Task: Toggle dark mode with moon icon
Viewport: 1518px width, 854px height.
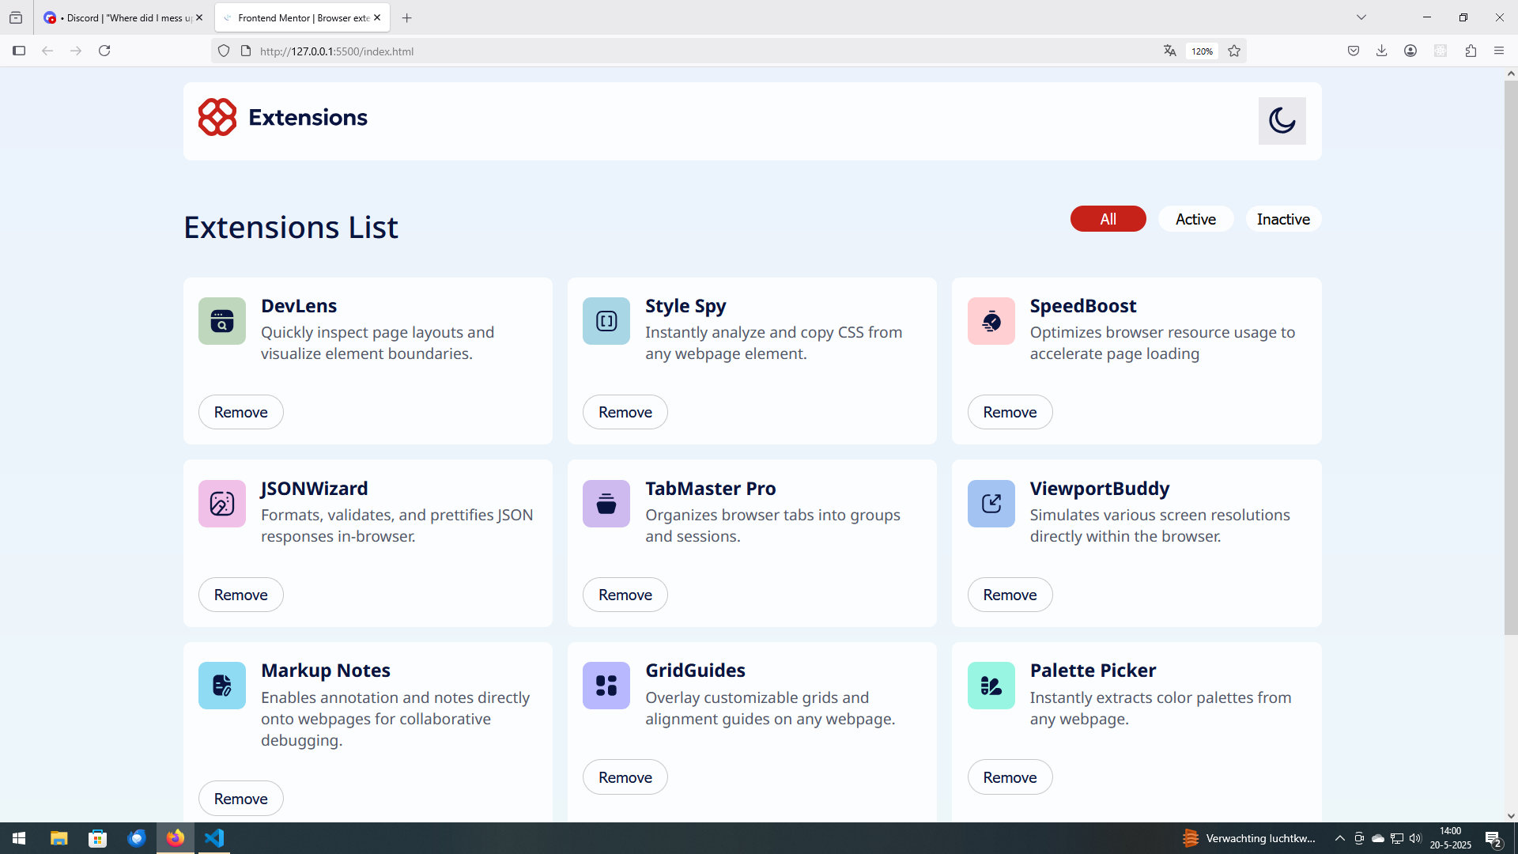Action: point(1282,121)
